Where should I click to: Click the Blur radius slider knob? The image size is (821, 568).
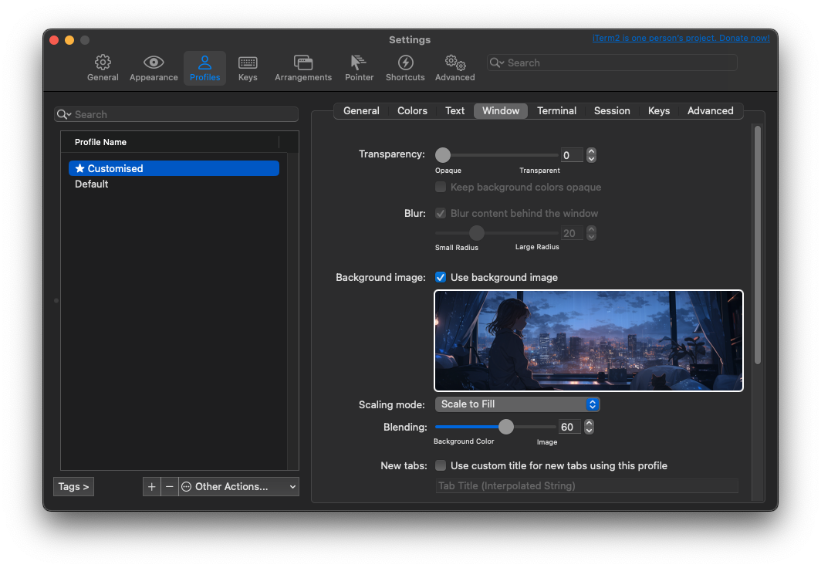click(477, 232)
